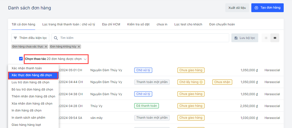Open the chưa in tab
292x128 pixels.
point(162,24)
